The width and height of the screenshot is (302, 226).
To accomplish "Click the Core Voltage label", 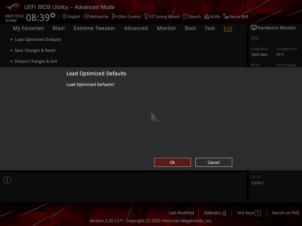I will click(x=286, y=65).
